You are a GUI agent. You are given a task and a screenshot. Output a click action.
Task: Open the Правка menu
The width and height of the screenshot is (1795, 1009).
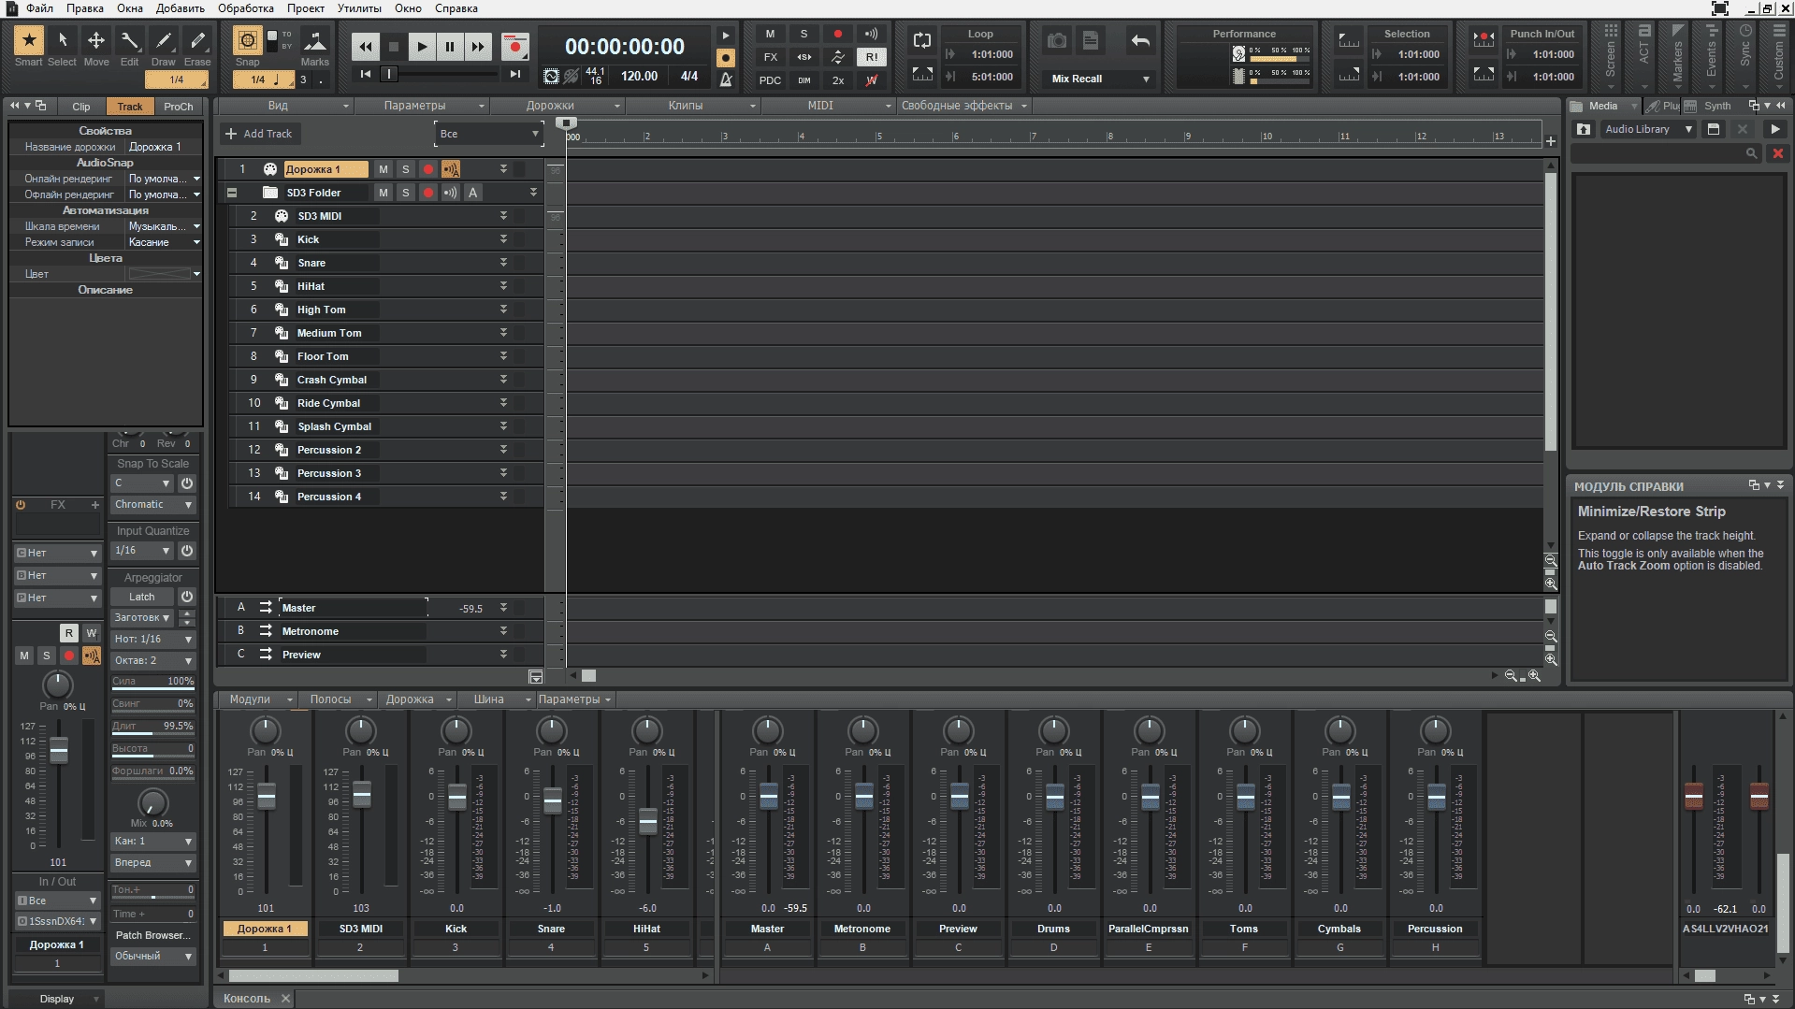pos(85,8)
